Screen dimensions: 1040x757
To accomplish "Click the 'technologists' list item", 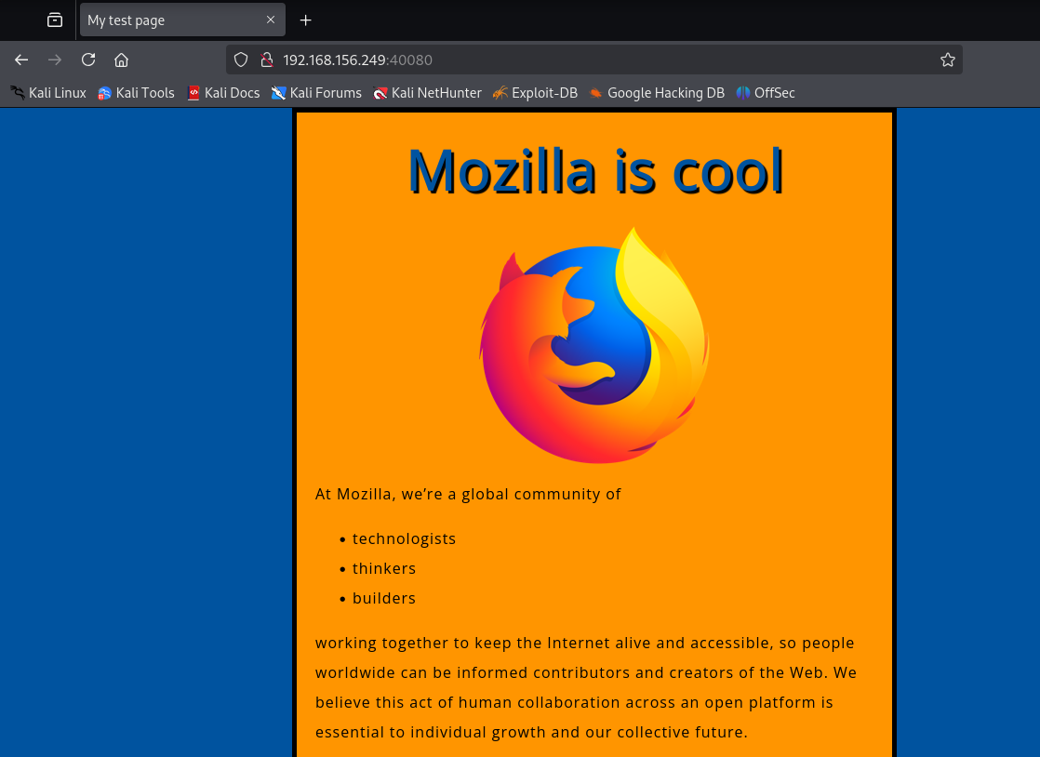I will point(404,538).
